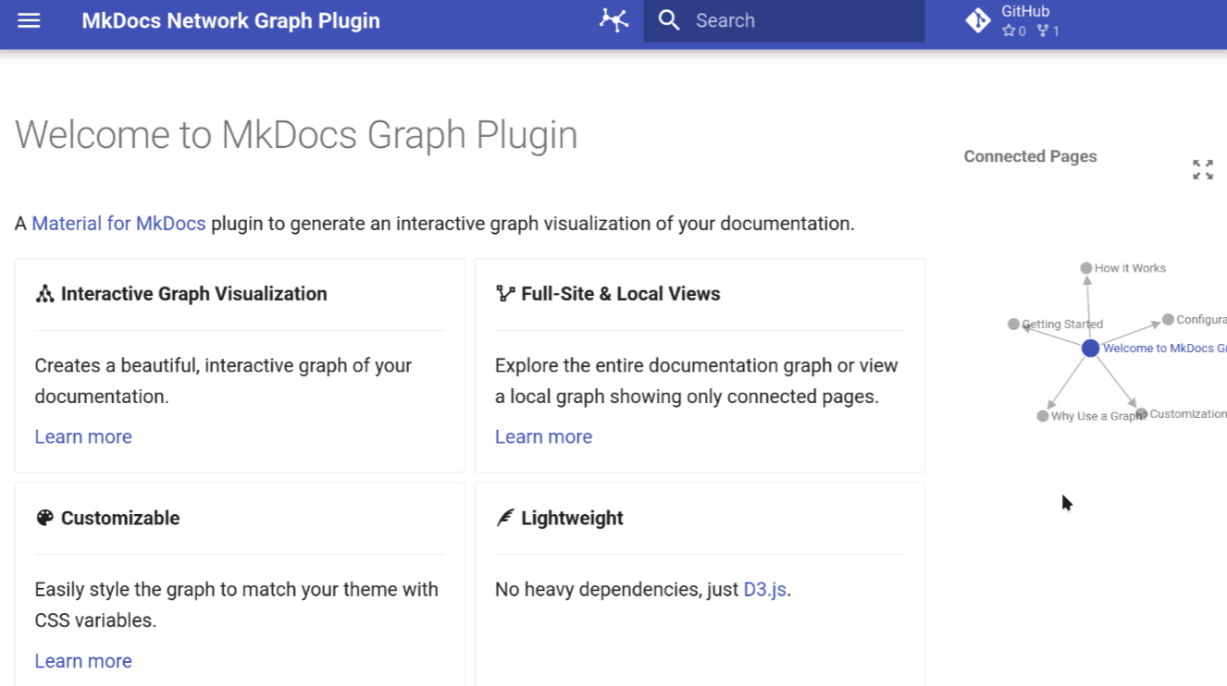Click the search magnifier icon
1227x686 pixels.
click(669, 20)
